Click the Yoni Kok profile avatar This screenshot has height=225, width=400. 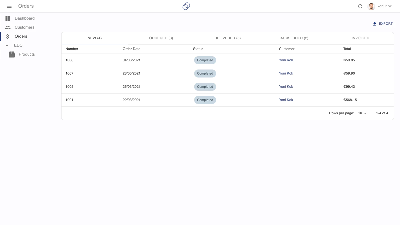[x=371, y=6]
